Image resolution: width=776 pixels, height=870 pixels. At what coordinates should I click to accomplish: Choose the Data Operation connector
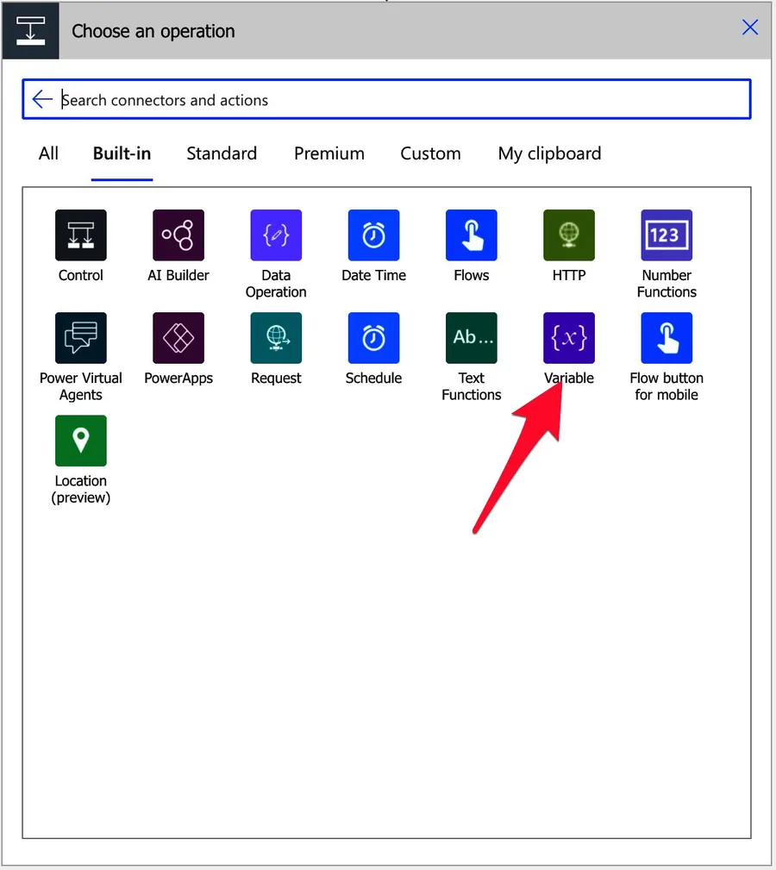coord(276,235)
